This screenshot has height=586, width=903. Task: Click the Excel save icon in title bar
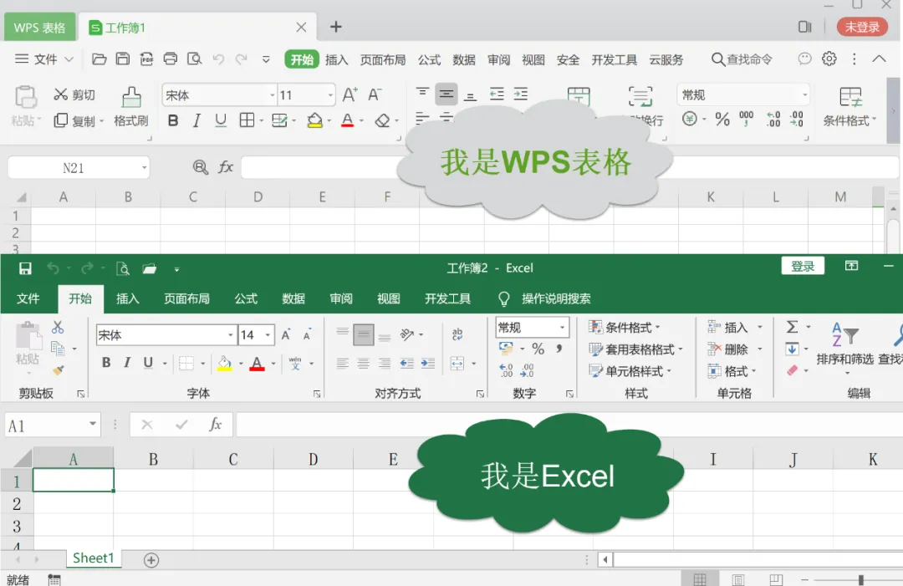pos(25,268)
